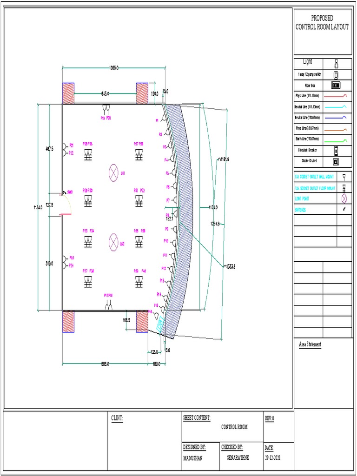Click the Socket Outlet legend symbol
Screen dimensions: 357x476
tap(336, 161)
